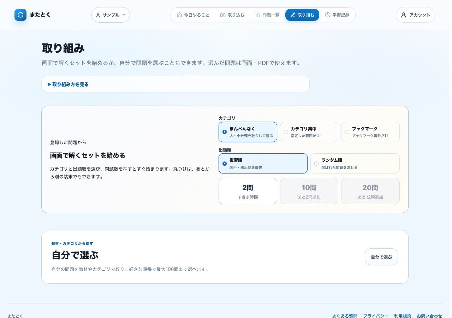Click the 画面で解くセットを始める heading
This screenshot has height=318, width=452.
tap(88, 155)
